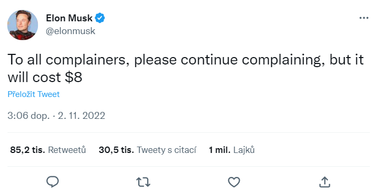380x194 pixels.
Task: Open the share tweet upload icon
Action: [324, 182]
